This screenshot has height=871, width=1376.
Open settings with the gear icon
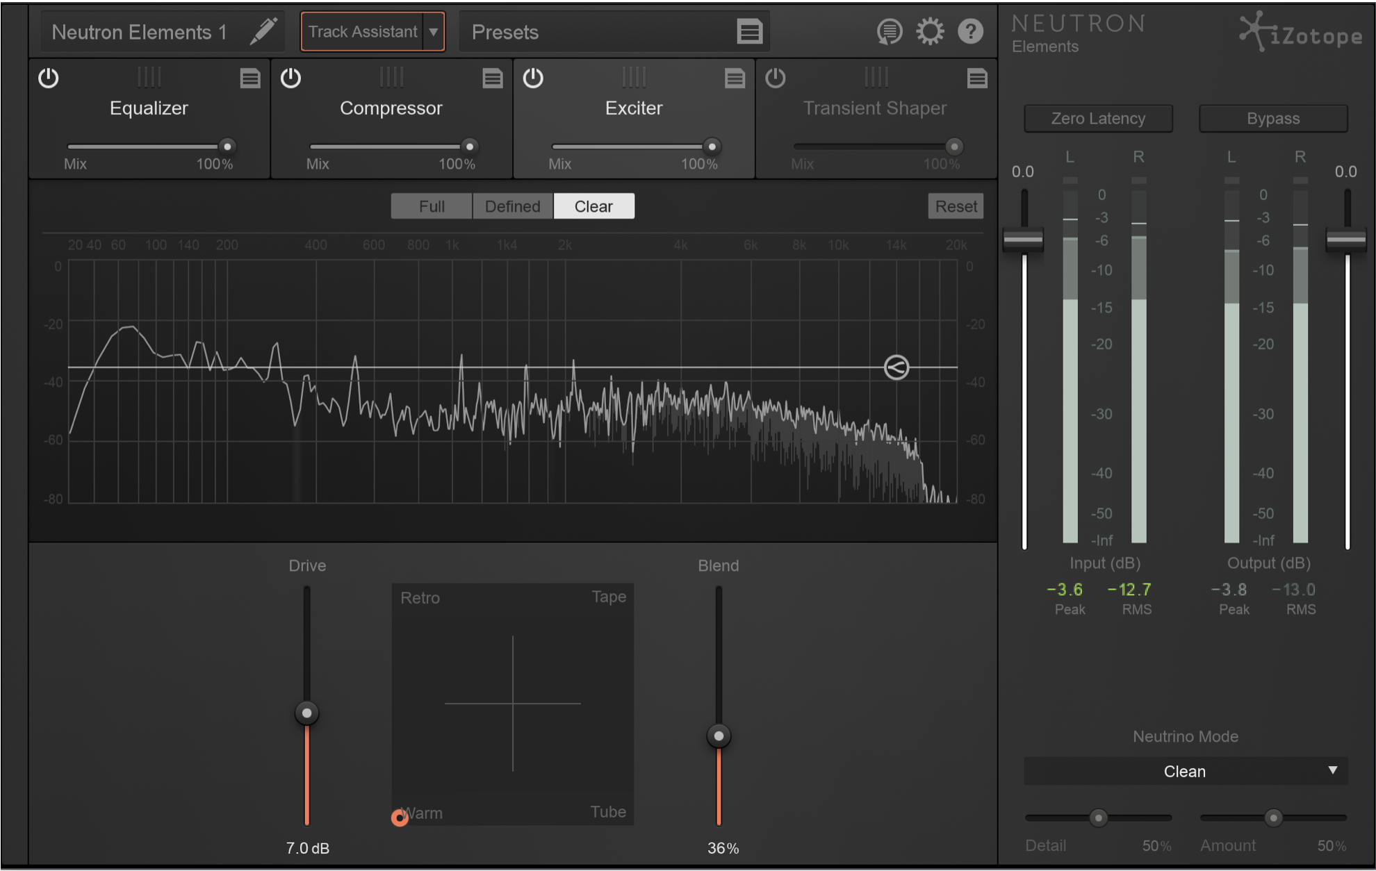click(930, 31)
